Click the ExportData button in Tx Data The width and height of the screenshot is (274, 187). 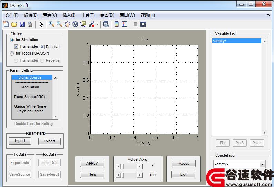click(x=20, y=163)
